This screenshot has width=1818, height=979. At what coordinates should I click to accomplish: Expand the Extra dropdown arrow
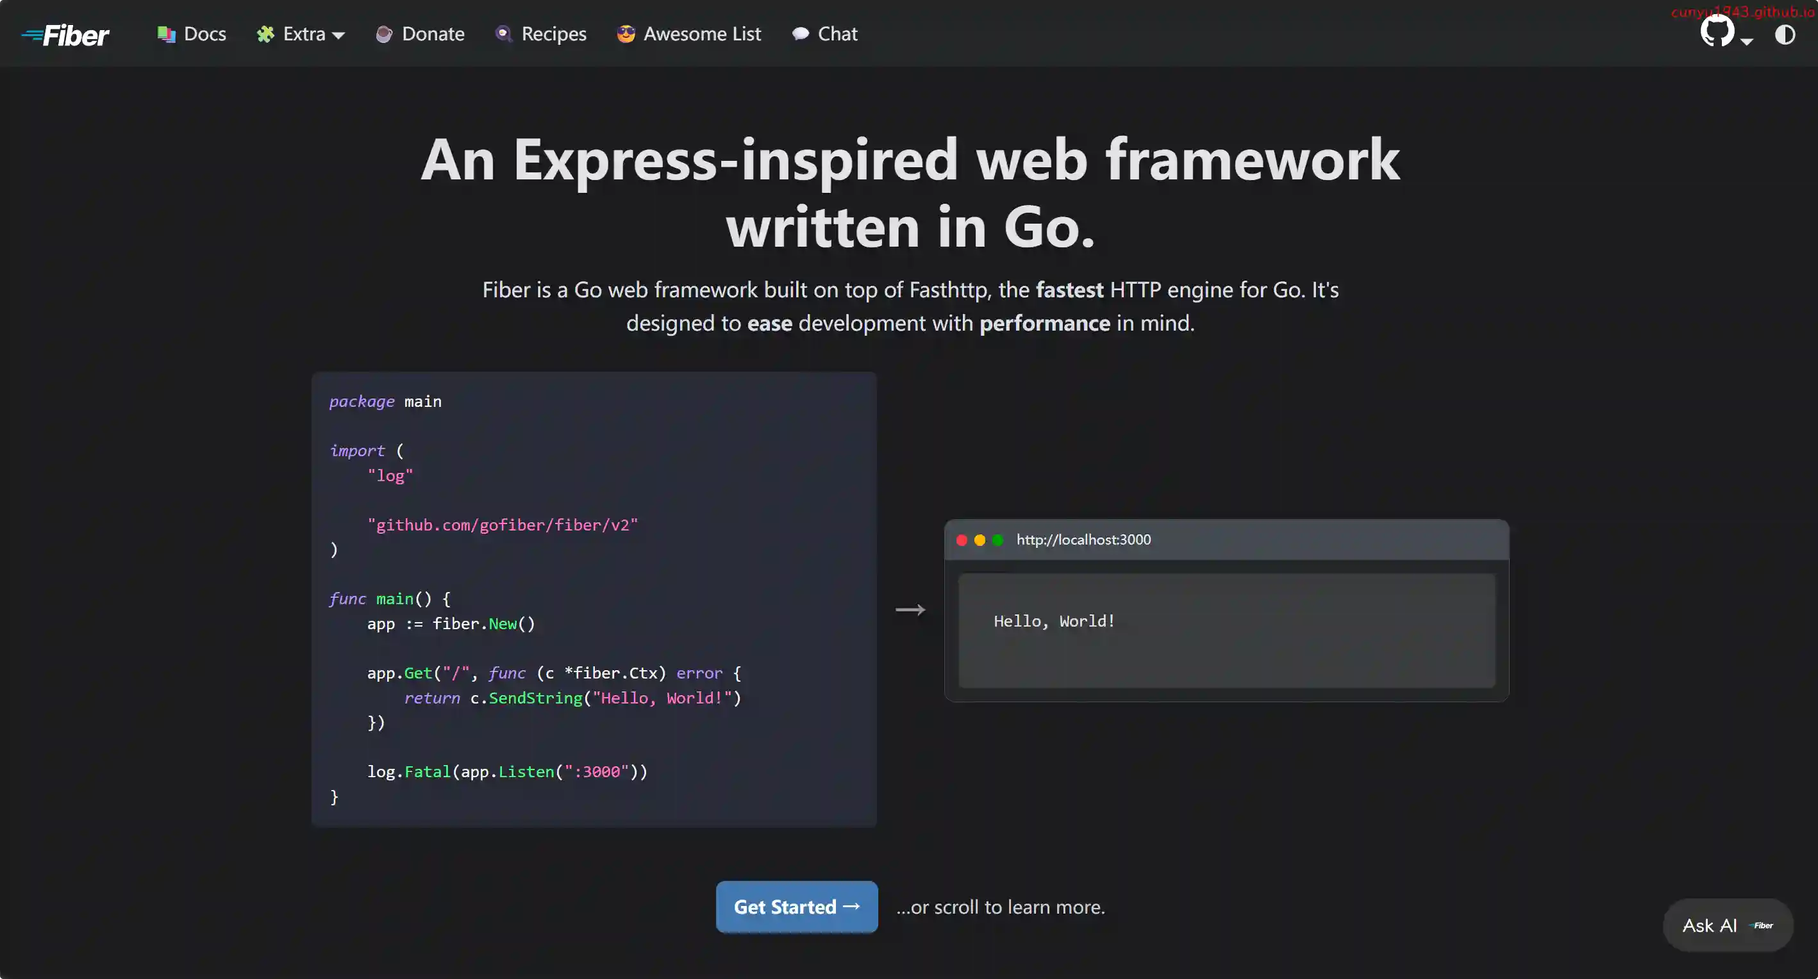click(338, 35)
